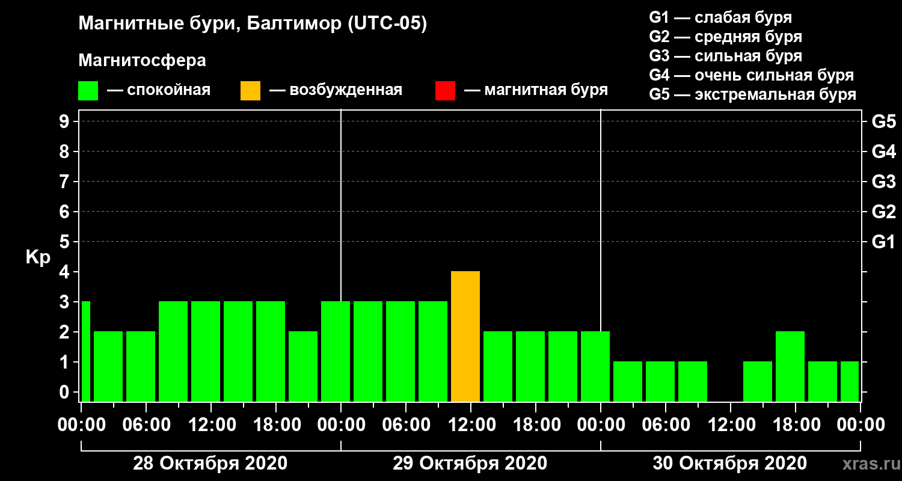Screen dimensions: 902x481
Task: Click the title 'Магнитные бури, Балтимор (UTC-05)'
Action: point(253,24)
